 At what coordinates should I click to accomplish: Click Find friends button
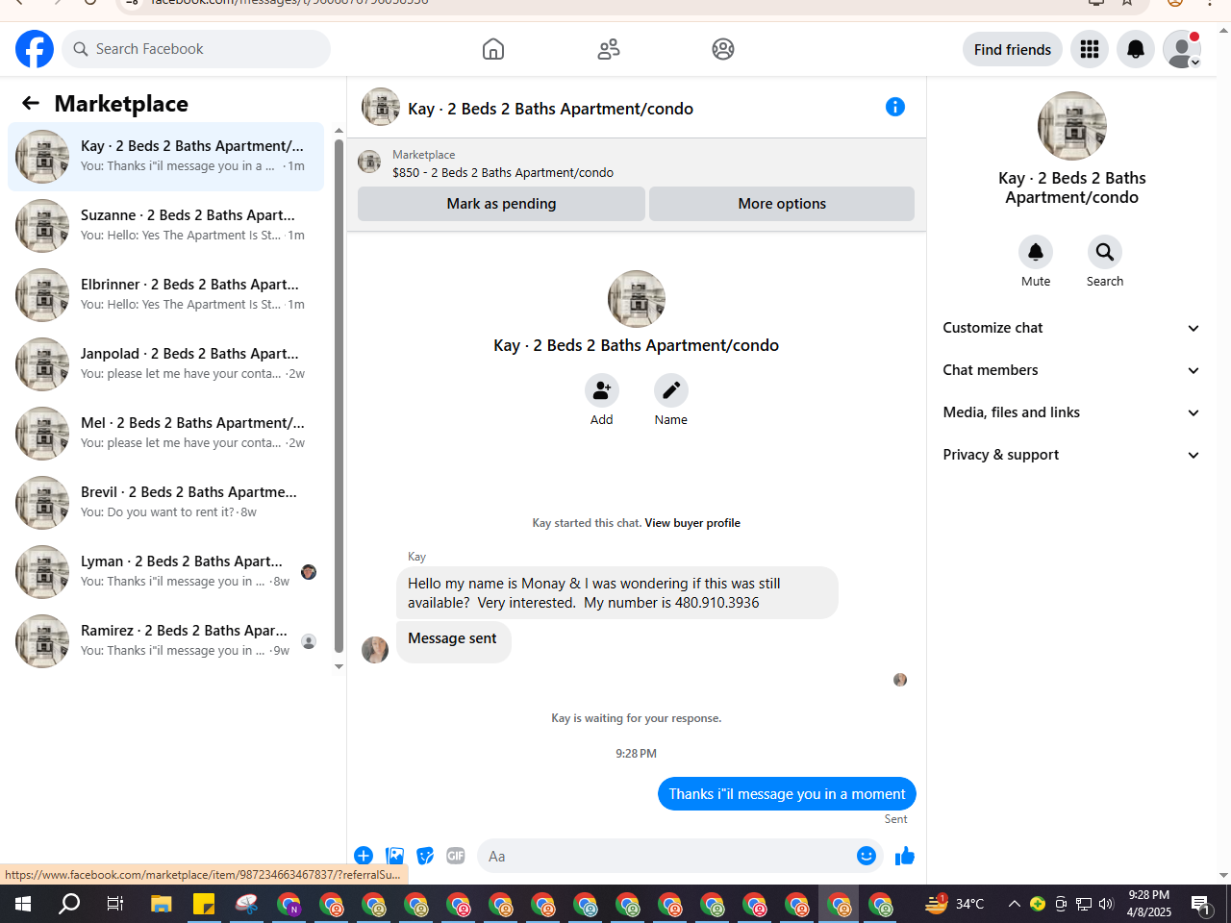click(1013, 49)
